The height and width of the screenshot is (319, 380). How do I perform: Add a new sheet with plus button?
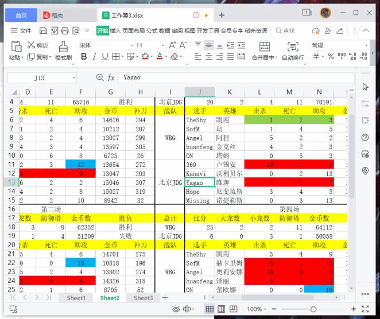click(165, 298)
